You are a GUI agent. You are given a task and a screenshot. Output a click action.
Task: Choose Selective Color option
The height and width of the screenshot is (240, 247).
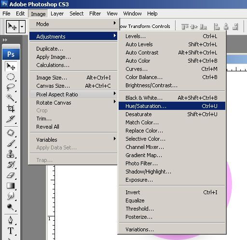[x=172, y=139]
